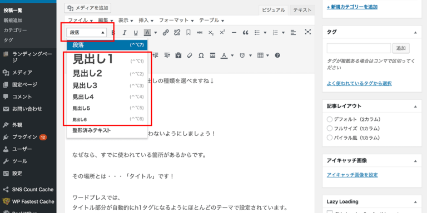427x213 pixels.
Task: Paste as plain text icon
Action: coord(178,55)
